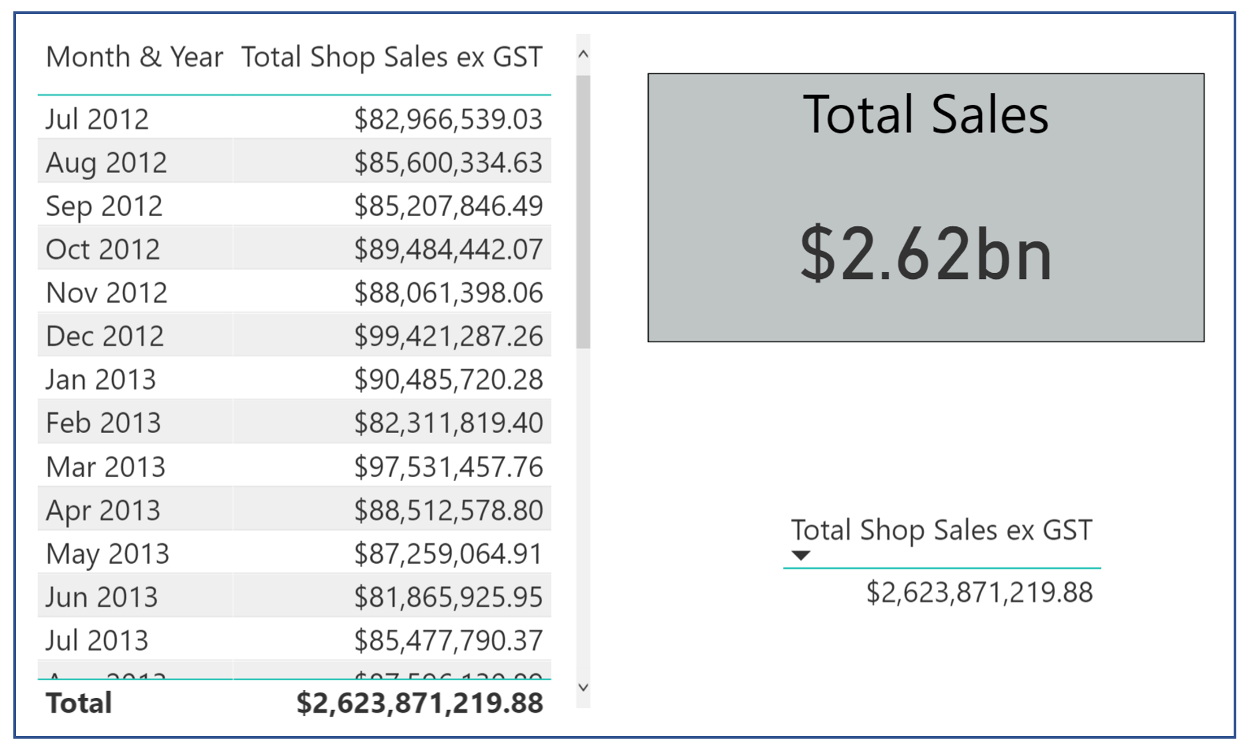Click the table scroll down arrow
This screenshot has width=1251, height=752.
point(583,687)
